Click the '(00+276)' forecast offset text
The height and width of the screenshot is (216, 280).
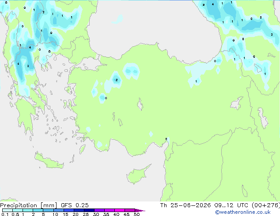coord(266,205)
